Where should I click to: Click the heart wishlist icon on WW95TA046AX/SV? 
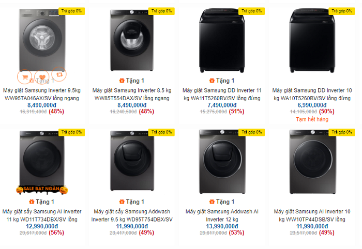pos(42,76)
